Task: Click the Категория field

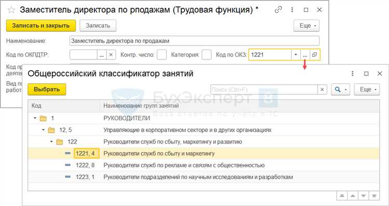Action: [206, 55]
